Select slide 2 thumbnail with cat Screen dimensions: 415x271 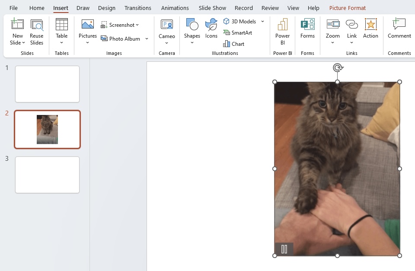coord(48,129)
